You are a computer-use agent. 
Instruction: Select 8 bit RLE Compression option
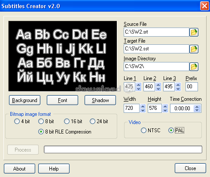pos(65,132)
